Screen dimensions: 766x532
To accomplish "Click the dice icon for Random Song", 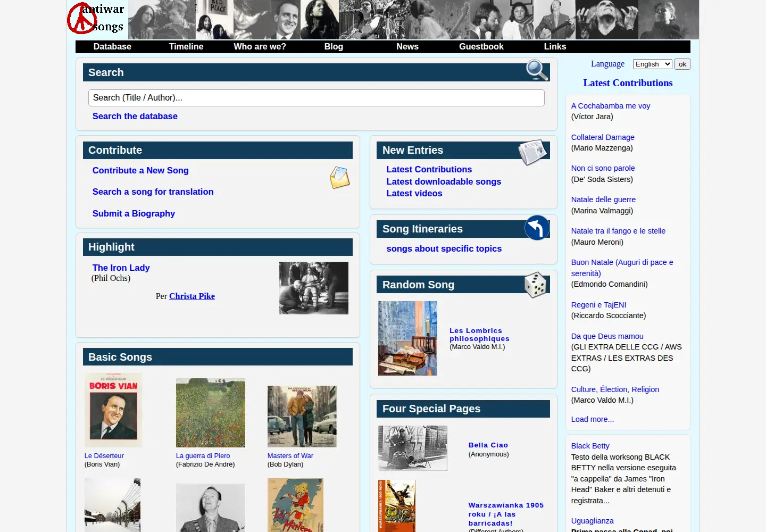I will pyautogui.click(x=535, y=285).
